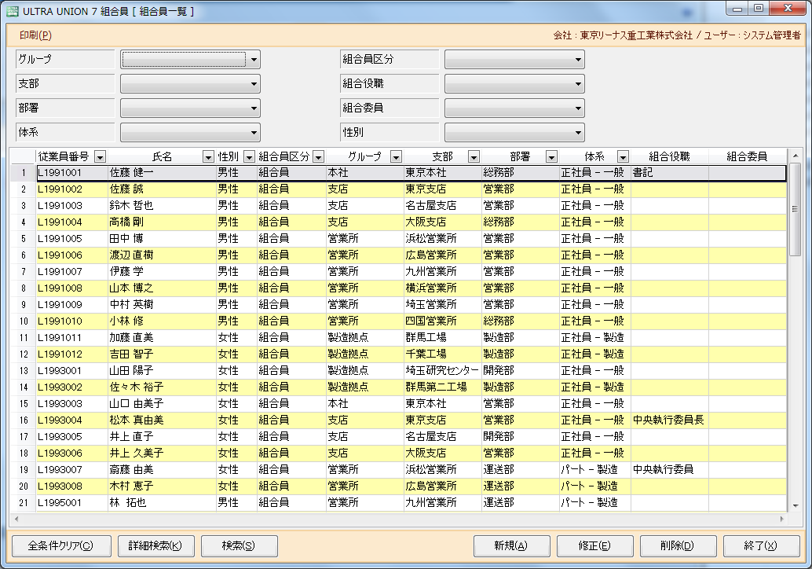Click row header number 12
The width and height of the screenshot is (812, 569).
coord(24,354)
